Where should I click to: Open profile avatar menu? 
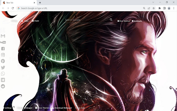click(169, 8)
